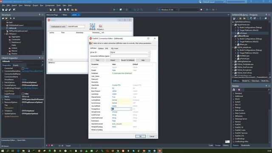Screen dimensions: 272x153
Task: Click the Task View icon on the taskbar
Action: point(13,151)
